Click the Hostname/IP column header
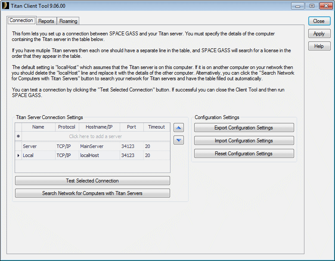The image size is (335, 261). pos(99,127)
